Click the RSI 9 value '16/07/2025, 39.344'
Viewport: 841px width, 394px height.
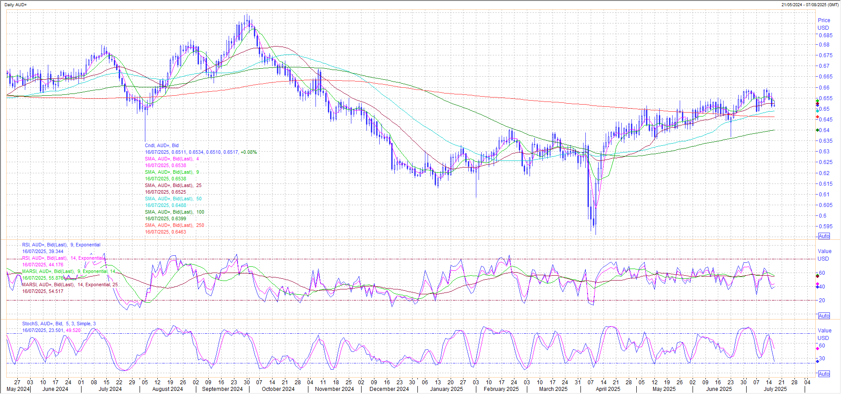(x=43, y=251)
